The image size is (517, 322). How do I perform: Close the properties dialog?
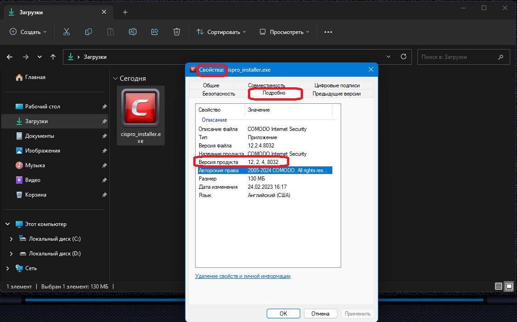pos(371,69)
